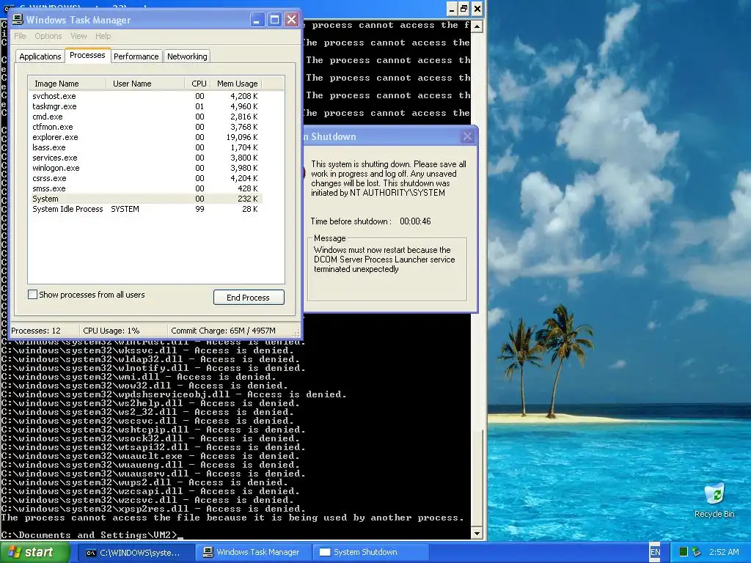751x563 pixels.
Task: Sort by CPU column header
Action: pos(198,84)
